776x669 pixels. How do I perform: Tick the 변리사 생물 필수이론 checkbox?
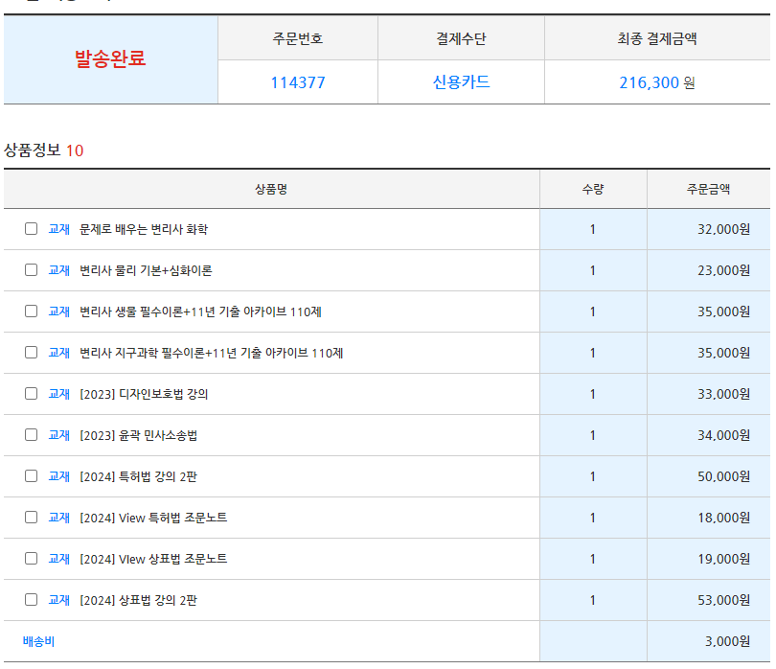click(32, 311)
